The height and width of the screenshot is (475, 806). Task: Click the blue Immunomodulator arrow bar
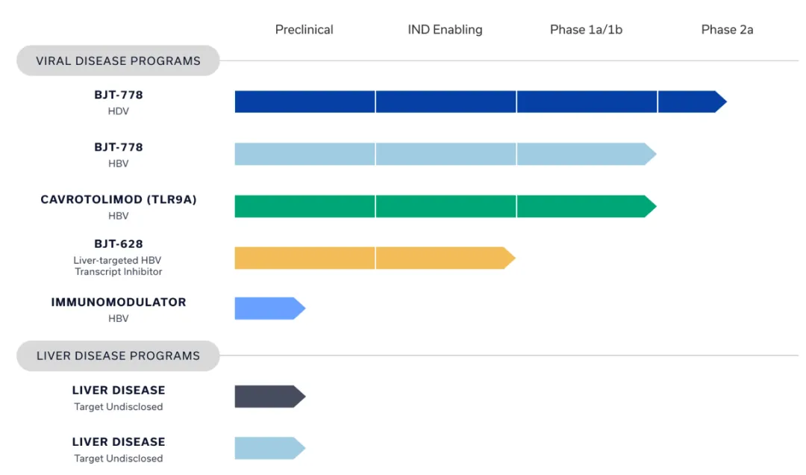[269, 308]
